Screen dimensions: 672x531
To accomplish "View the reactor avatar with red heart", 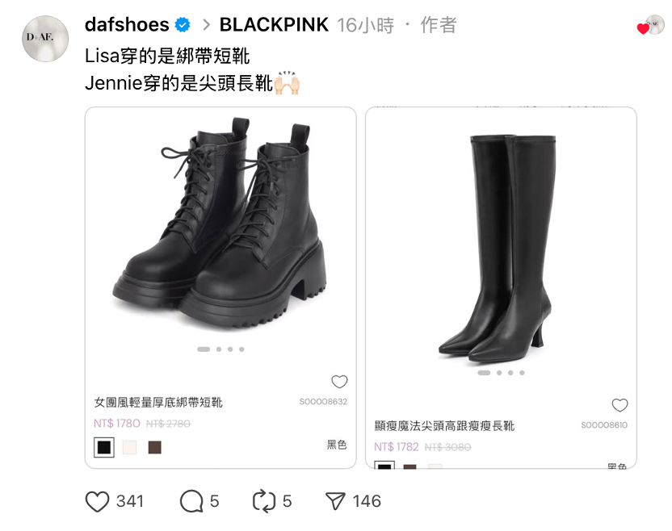I will [651, 25].
